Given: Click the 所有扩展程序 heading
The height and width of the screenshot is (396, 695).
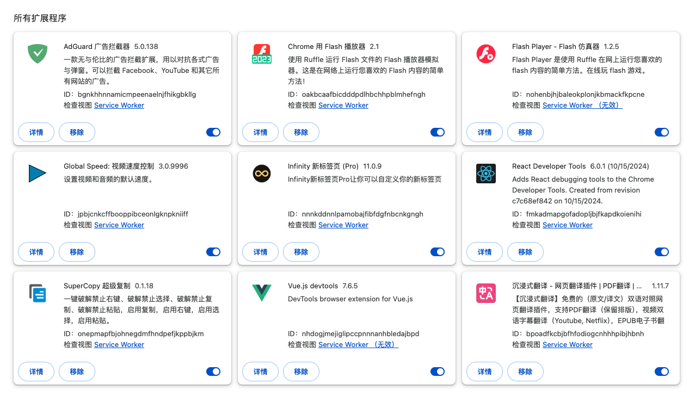Looking at the screenshot, I should 40,18.
